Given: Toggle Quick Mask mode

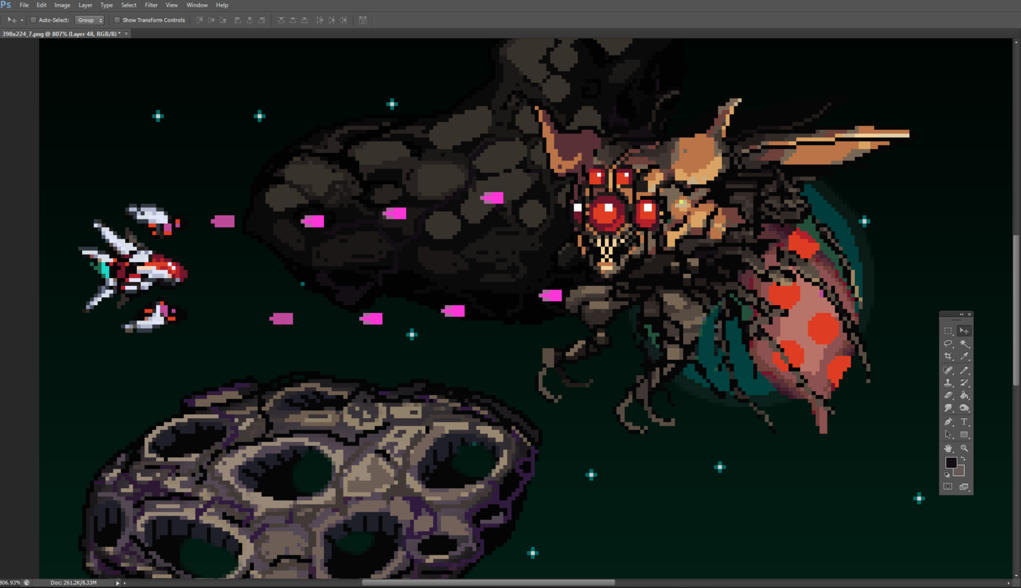Looking at the screenshot, I should pos(948,486).
